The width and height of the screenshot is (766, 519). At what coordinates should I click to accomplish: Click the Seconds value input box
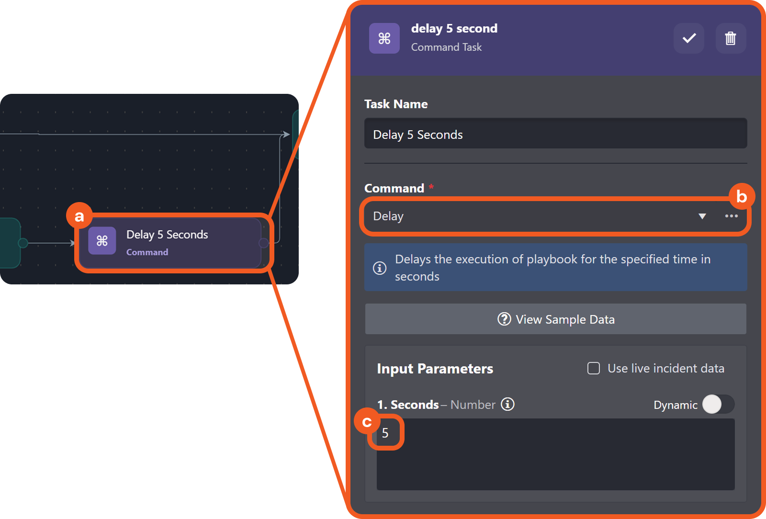(x=555, y=454)
